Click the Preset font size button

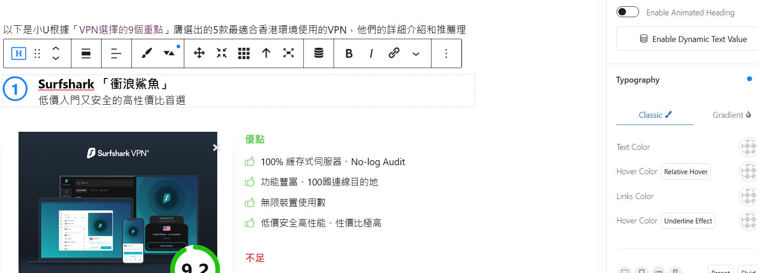click(x=720, y=270)
